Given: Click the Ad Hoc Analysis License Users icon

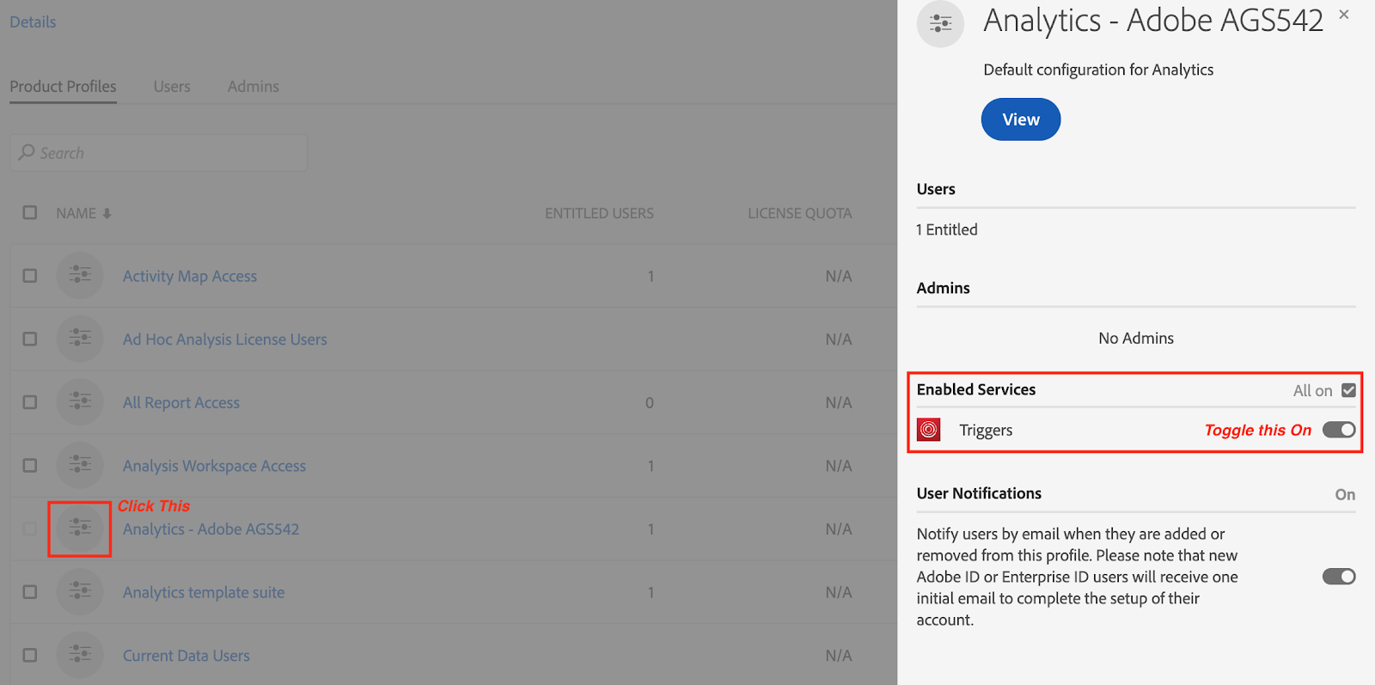Looking at the screenshot, I should (80, 339).
